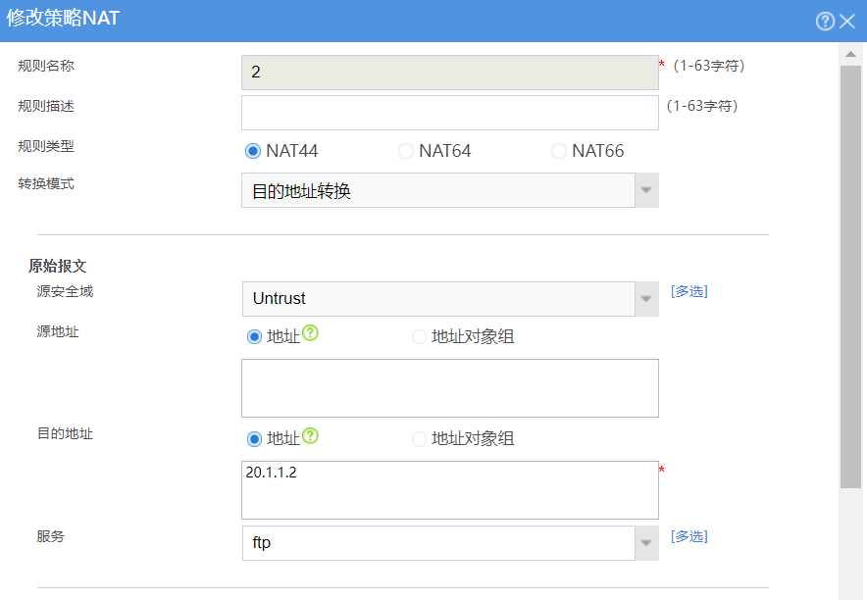Select the NAT64 rule type
867x600 pixels.
point(406,151)
